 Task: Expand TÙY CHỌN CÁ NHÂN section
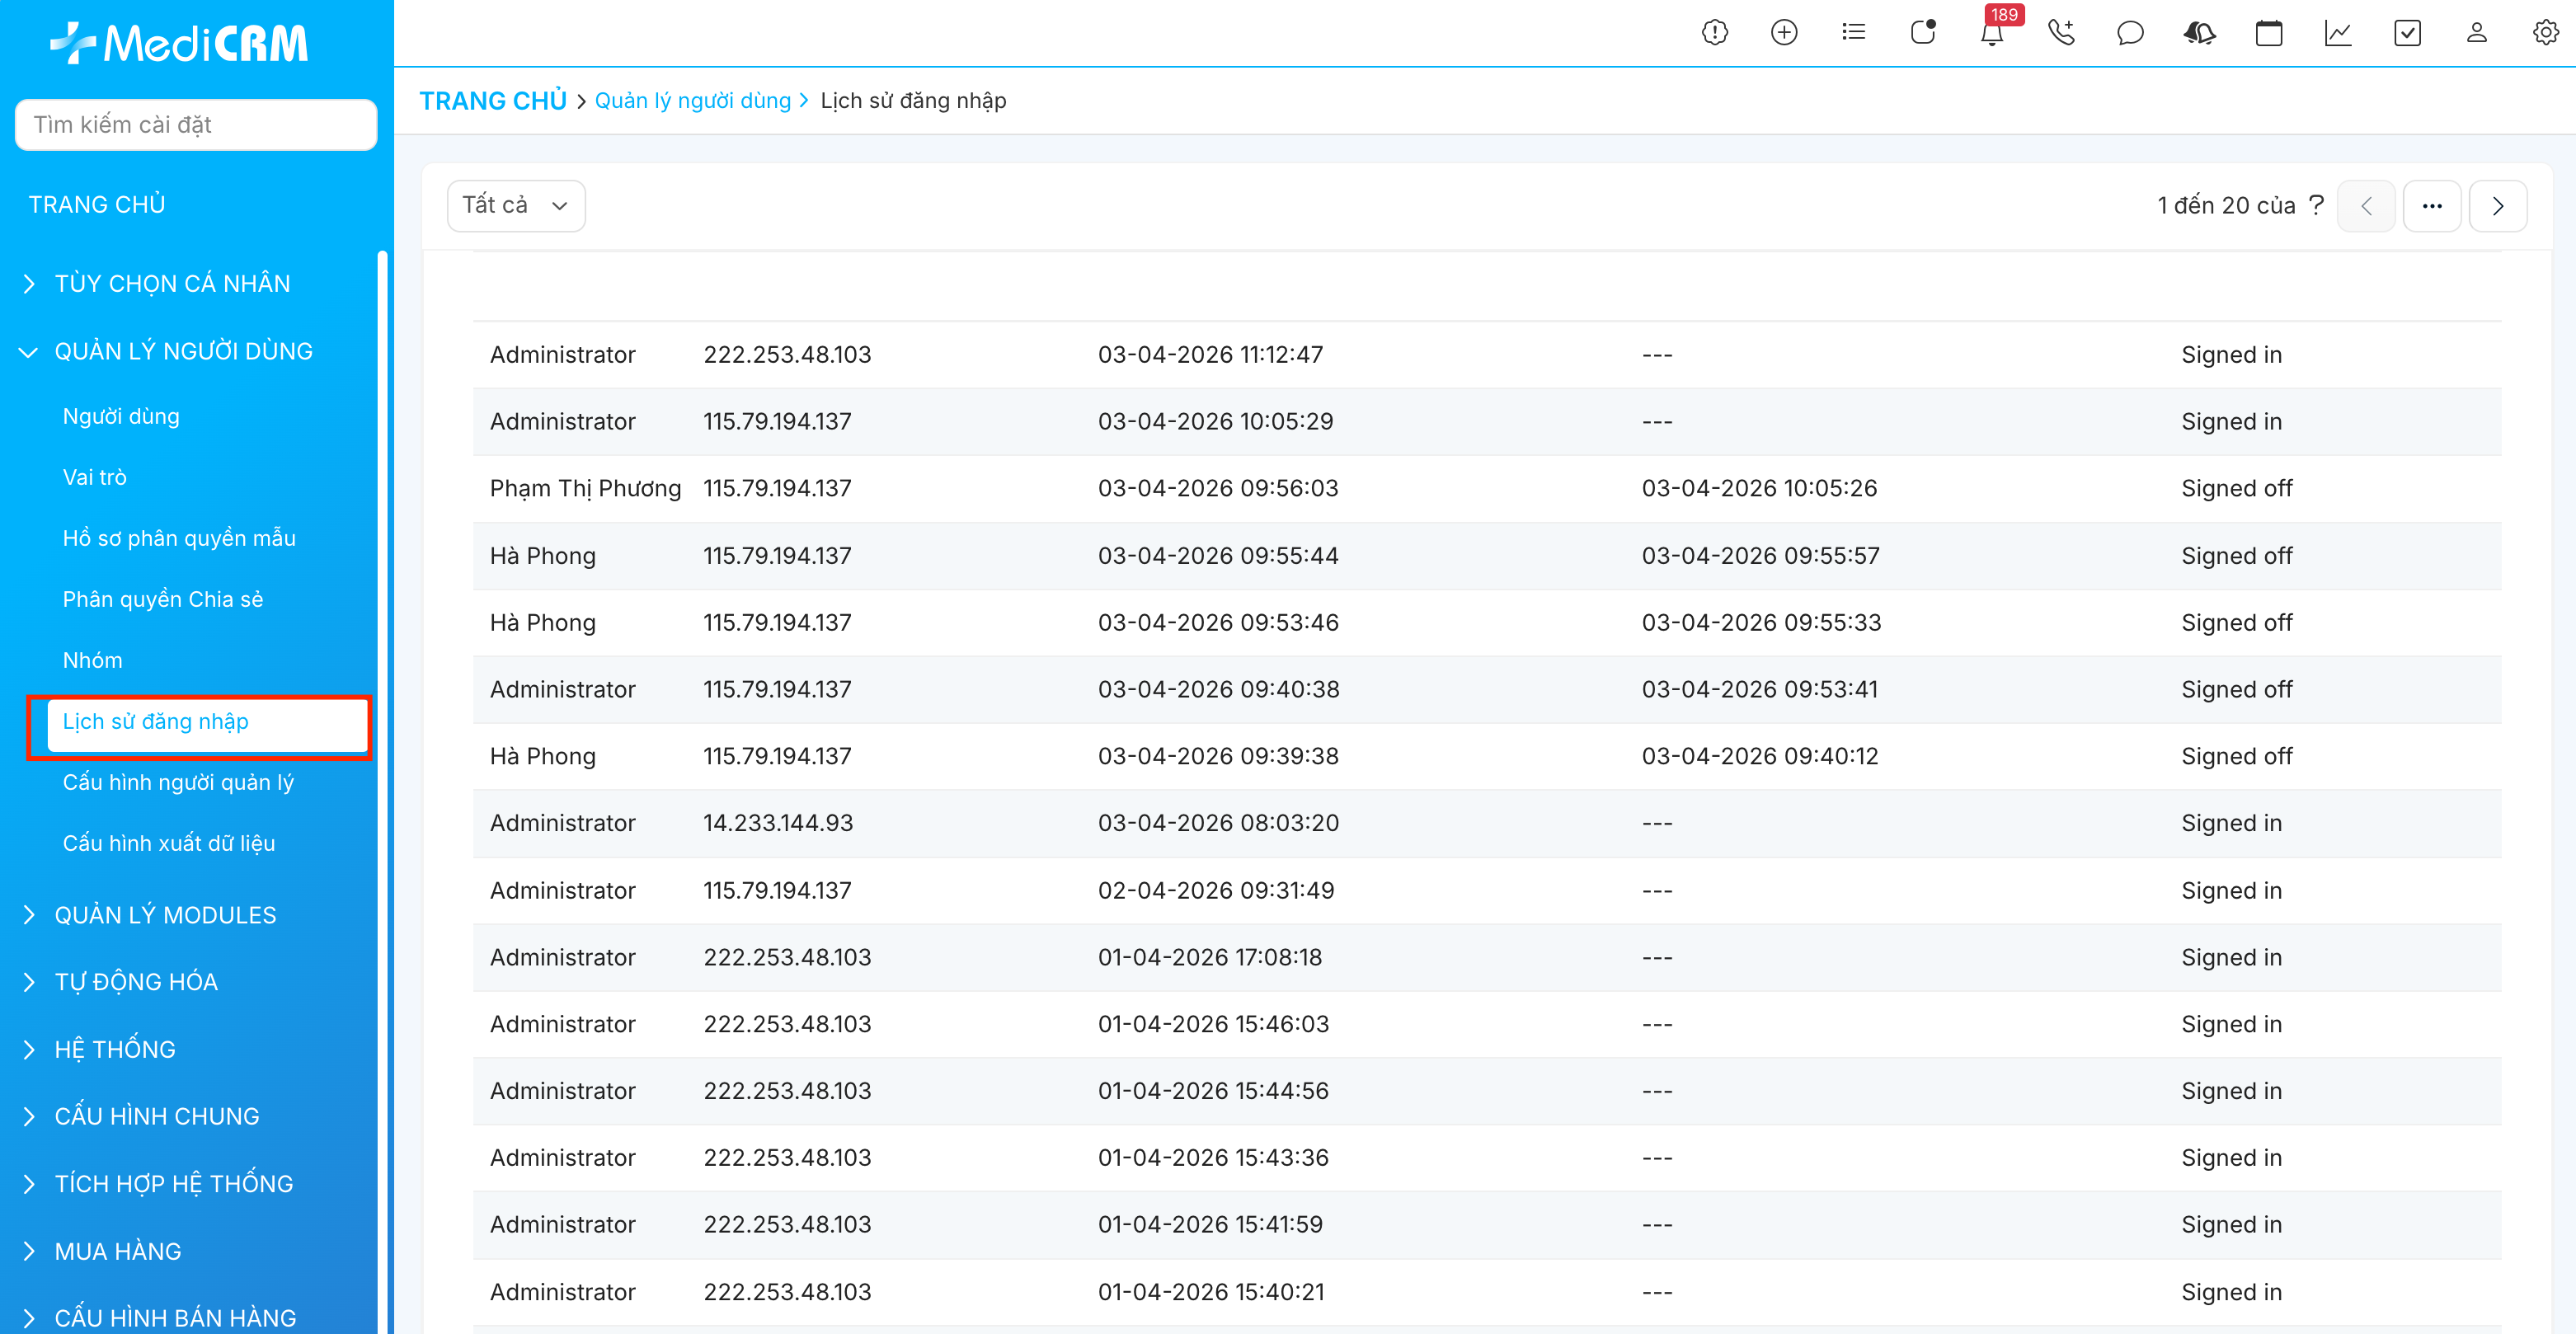click(172, 284)
